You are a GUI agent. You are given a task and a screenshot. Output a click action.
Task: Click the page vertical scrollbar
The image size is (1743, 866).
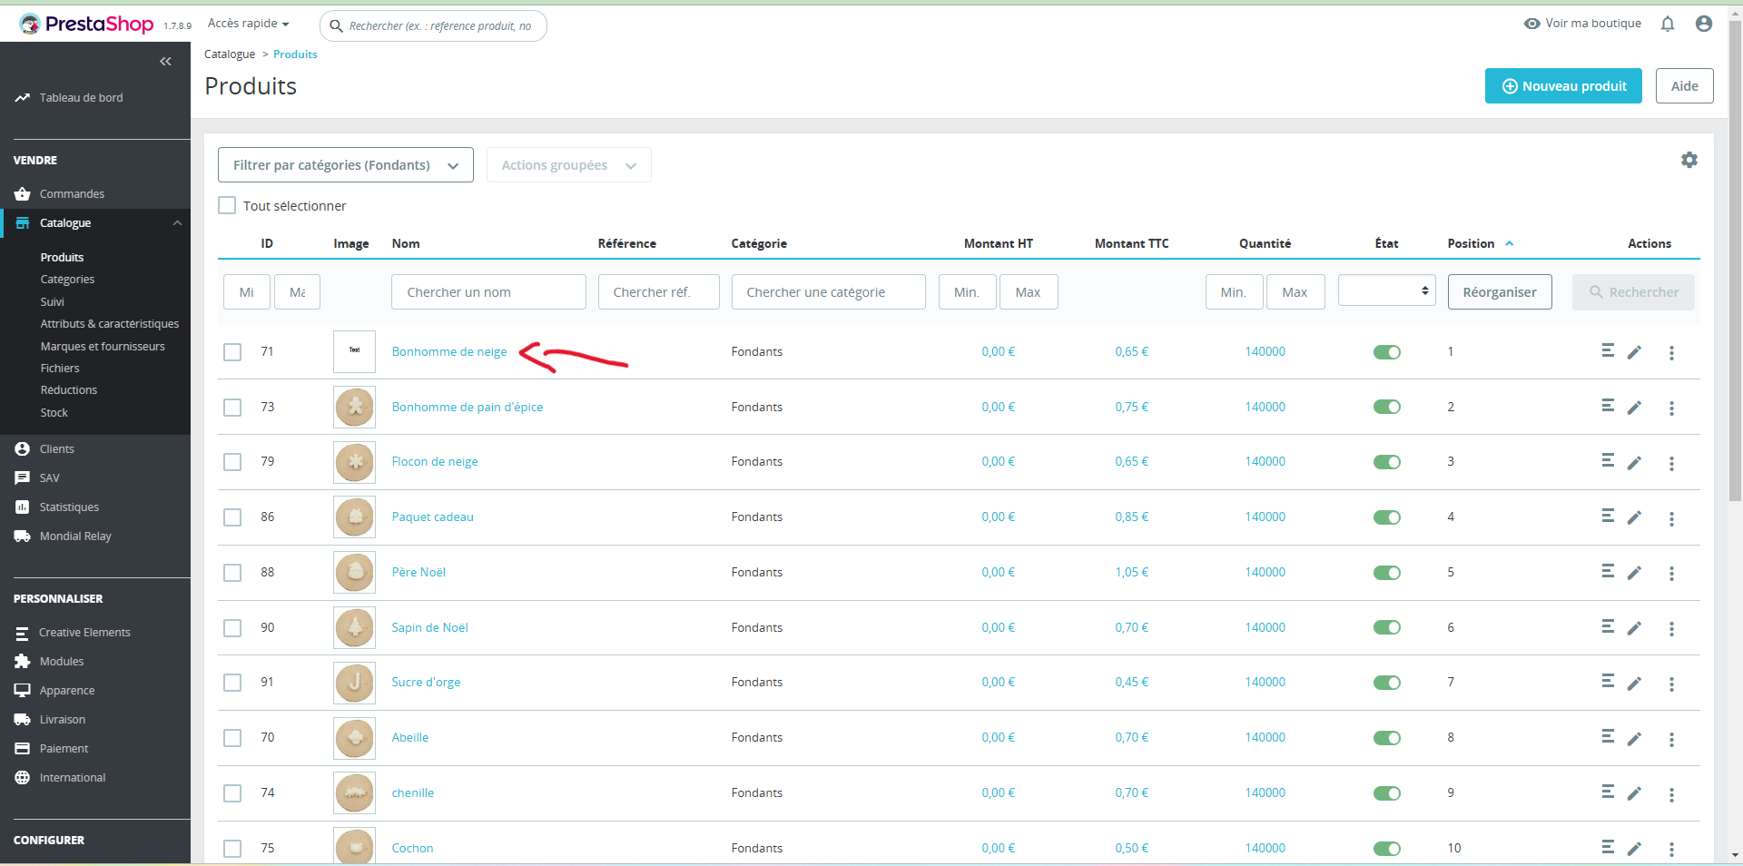pos(1735,263)
